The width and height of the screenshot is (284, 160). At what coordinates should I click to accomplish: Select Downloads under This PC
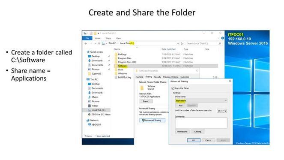97,93
